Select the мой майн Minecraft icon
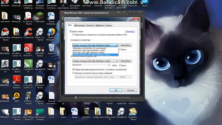222x125 pixels. click(40, 17)
